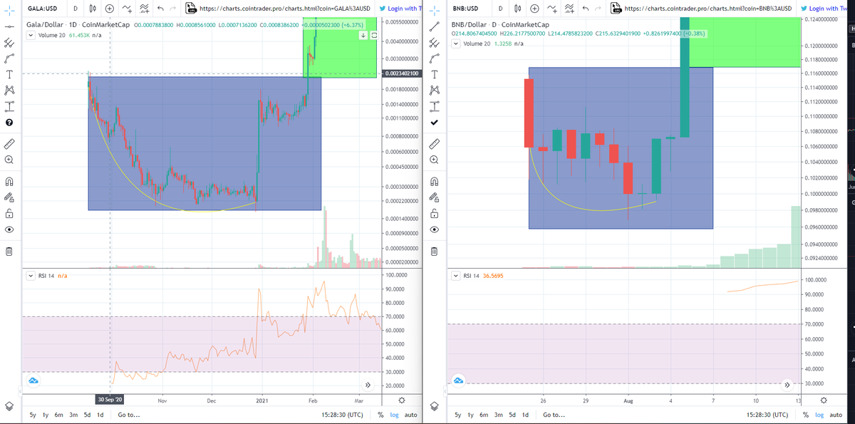Move GALA price pane down

(x=363, y=35)
